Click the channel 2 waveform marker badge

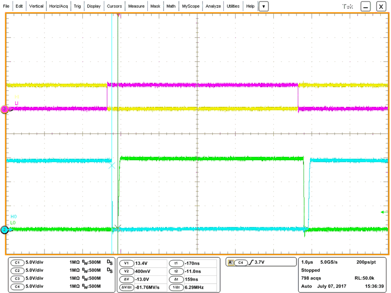6,230
